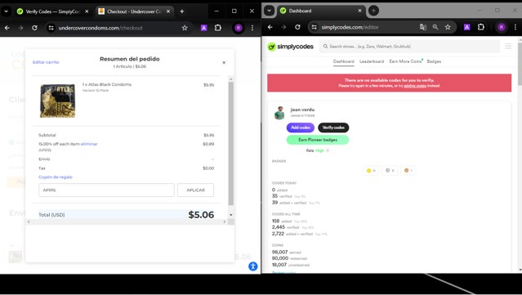Click scroll-down arrow in order summary
This screenshot has width=522, height=295.
pyautogui.click(x=231, y=215)
